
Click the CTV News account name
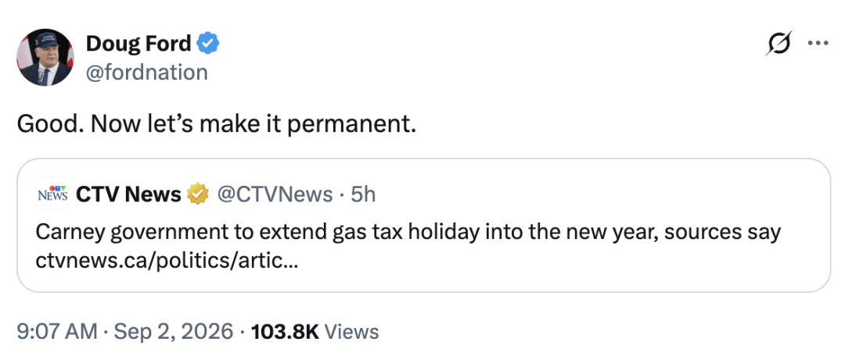click(x=128, y=194)
